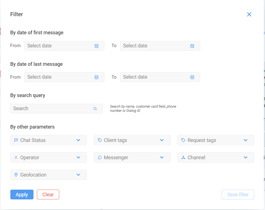265x210 pixels.
Task: Open the Messenger dropdown
Action: (132, 158)
